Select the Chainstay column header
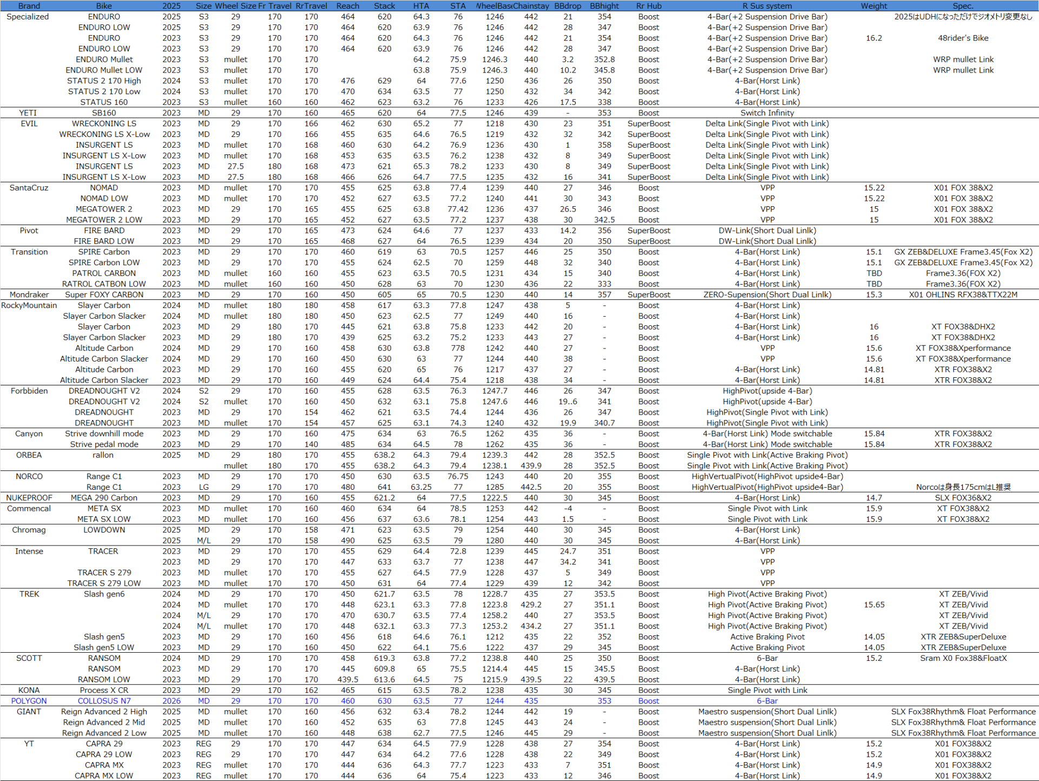Viewport: 1039px width, 781px height. point(531,6)
